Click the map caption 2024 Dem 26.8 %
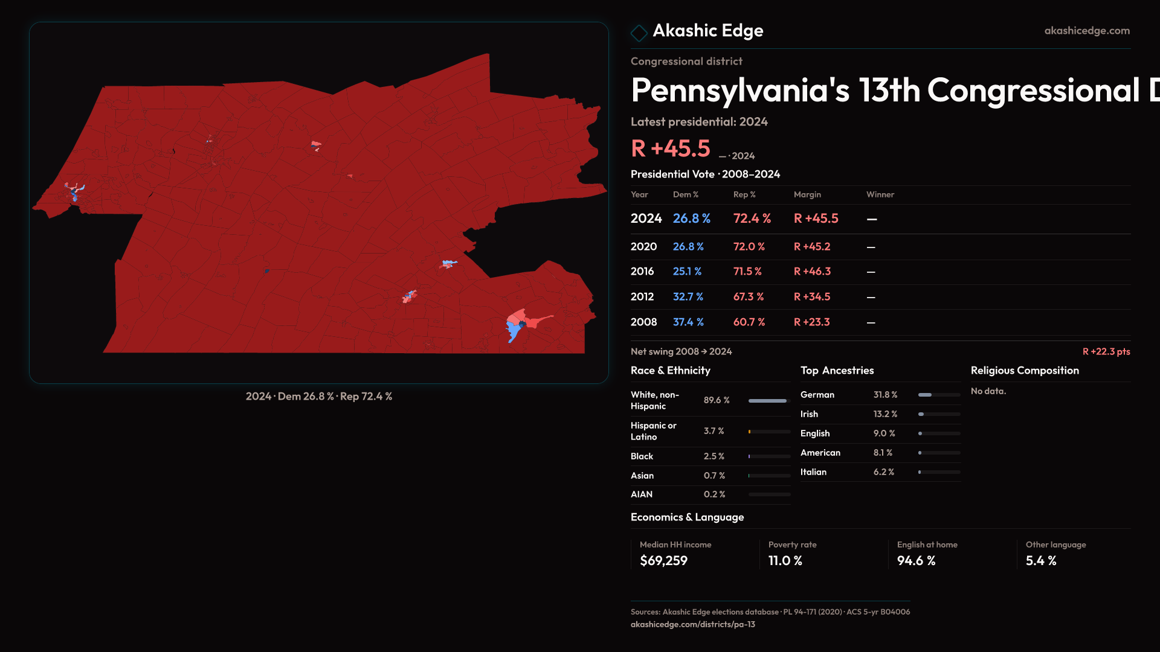The width and height of the screenshot is (1160, 652). click(318, 397)
